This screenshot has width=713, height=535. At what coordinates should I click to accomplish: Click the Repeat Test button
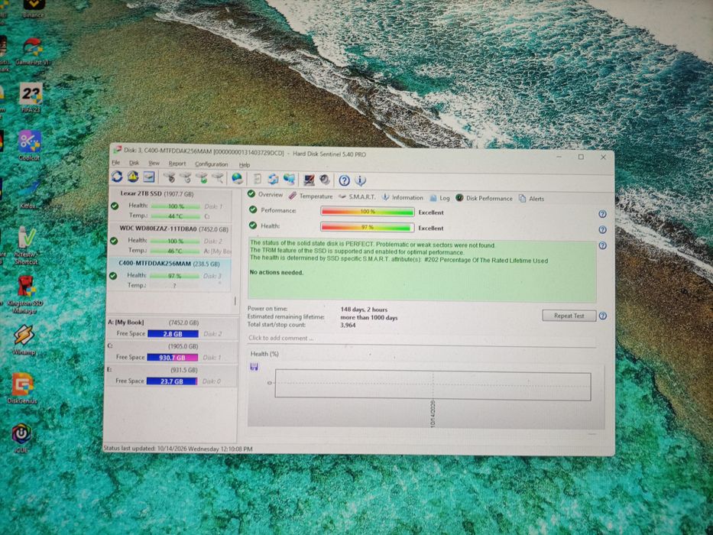[569, 316]
